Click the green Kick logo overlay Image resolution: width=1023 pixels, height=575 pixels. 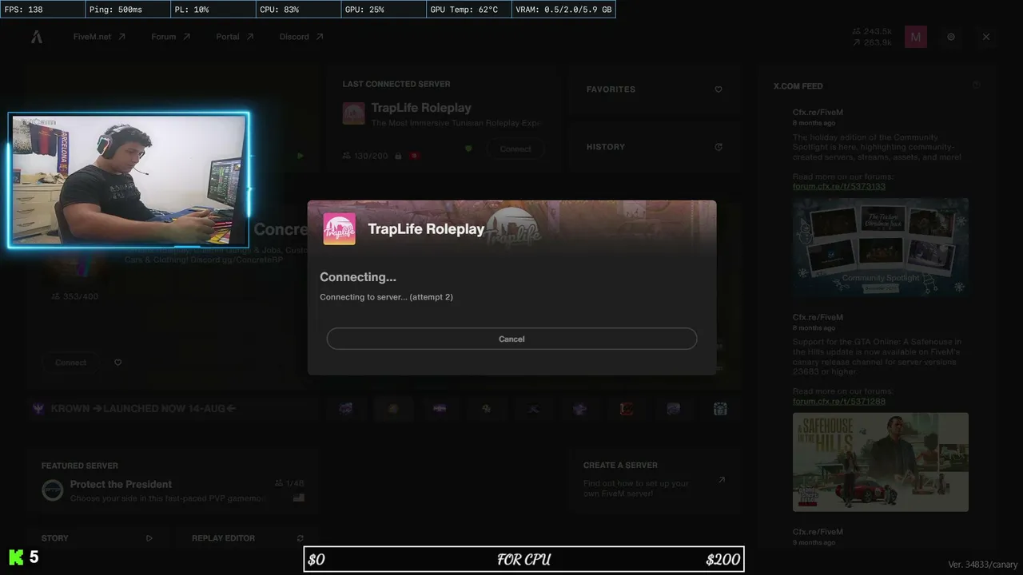16,557
